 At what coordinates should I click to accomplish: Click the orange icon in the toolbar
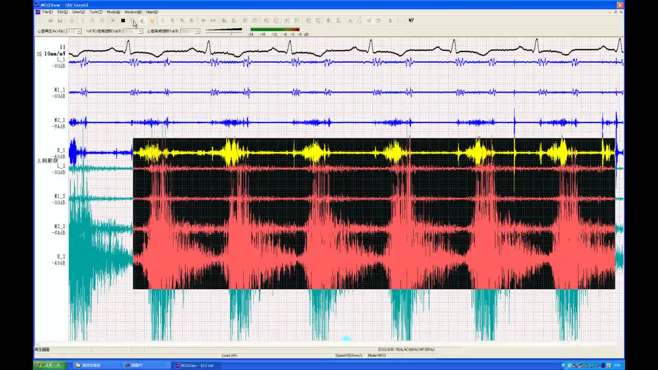152,21
